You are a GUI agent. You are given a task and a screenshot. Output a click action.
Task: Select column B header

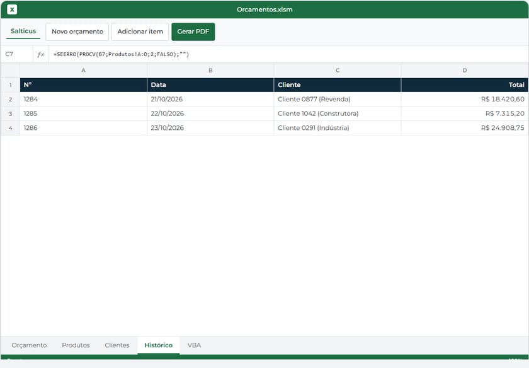tap(210, 70)
